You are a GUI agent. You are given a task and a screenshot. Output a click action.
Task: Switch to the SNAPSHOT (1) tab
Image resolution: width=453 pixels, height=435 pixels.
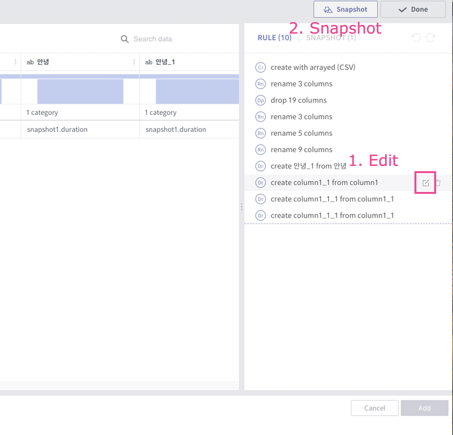(331, 37)
